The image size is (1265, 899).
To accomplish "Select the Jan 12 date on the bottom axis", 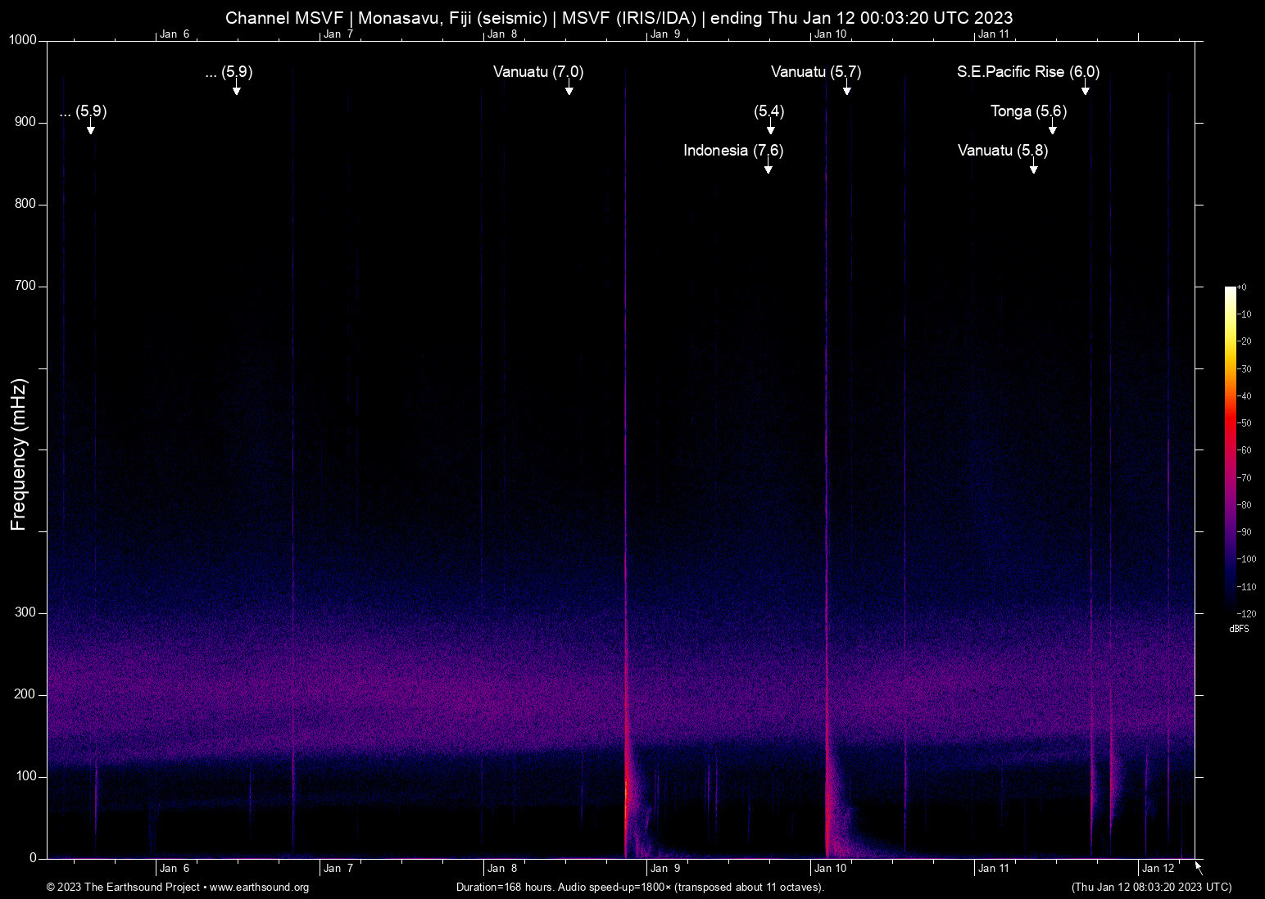I will click(x=1157, y=869).
